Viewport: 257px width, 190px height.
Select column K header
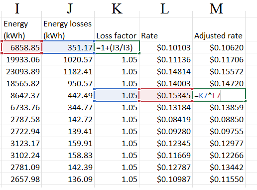click(117, 8)
